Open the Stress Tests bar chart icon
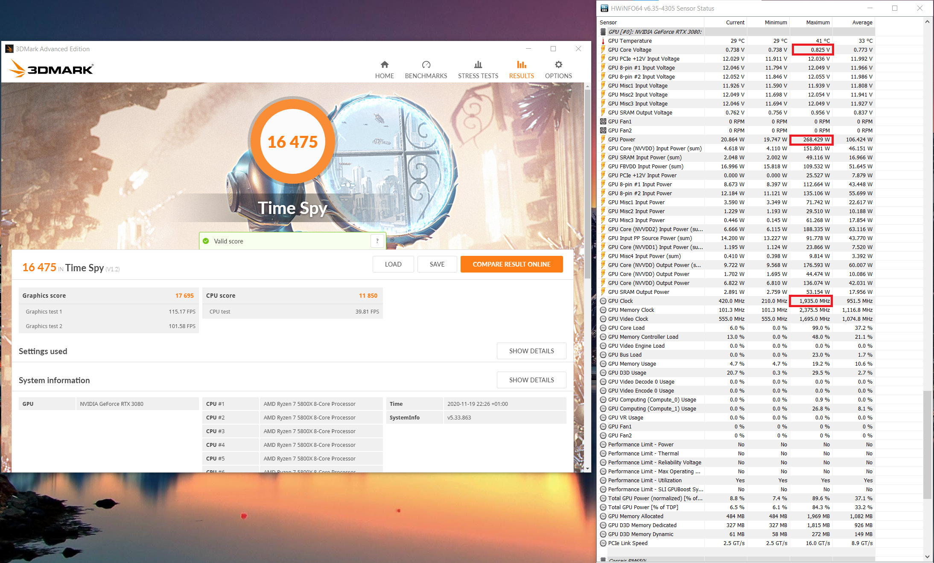The height and width of the screenshot is (563, 934). tap(478, 65)
